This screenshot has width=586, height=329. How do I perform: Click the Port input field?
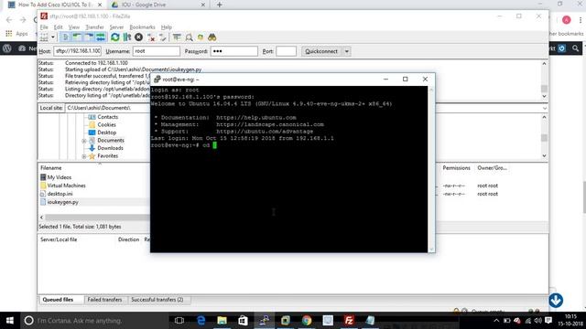tap(286, 51)
